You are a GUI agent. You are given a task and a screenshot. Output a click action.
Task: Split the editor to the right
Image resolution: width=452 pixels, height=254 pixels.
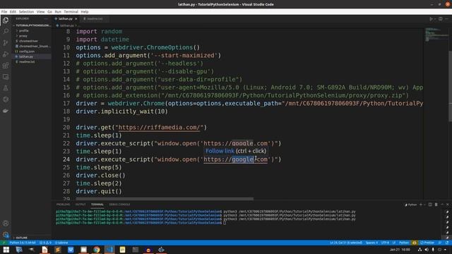[441, 19]
